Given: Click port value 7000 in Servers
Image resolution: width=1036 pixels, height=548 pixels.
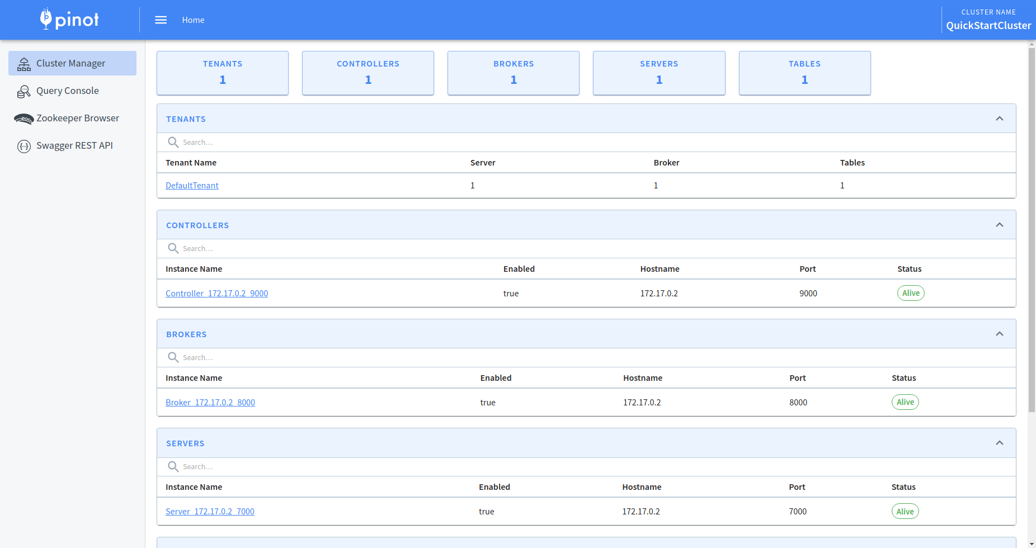Looking at the screenshot, I should tap(798, 512).
